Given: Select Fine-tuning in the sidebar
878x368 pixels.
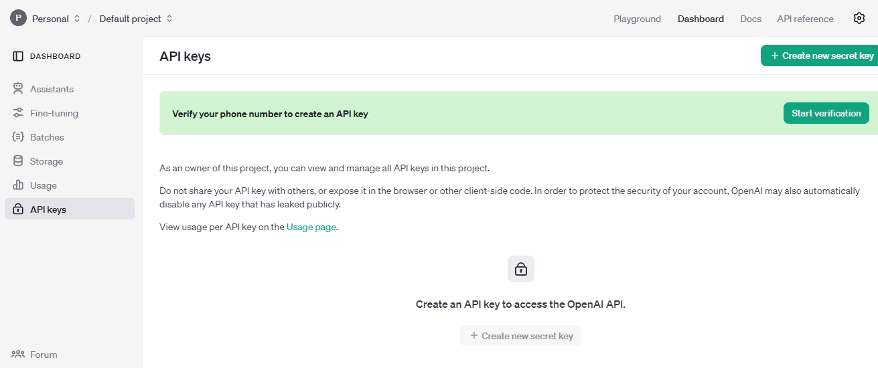Looking at the screenshot, I should [x=70, y=113].
